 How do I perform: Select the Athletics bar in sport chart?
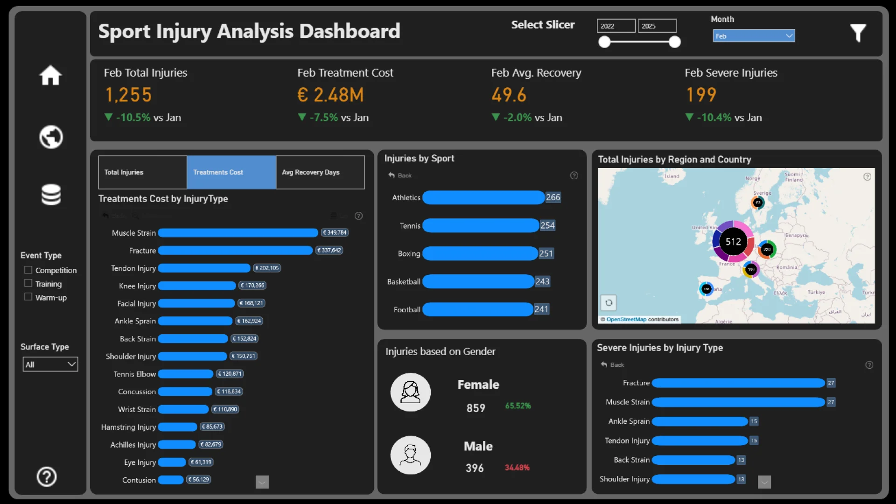point(483,197)
